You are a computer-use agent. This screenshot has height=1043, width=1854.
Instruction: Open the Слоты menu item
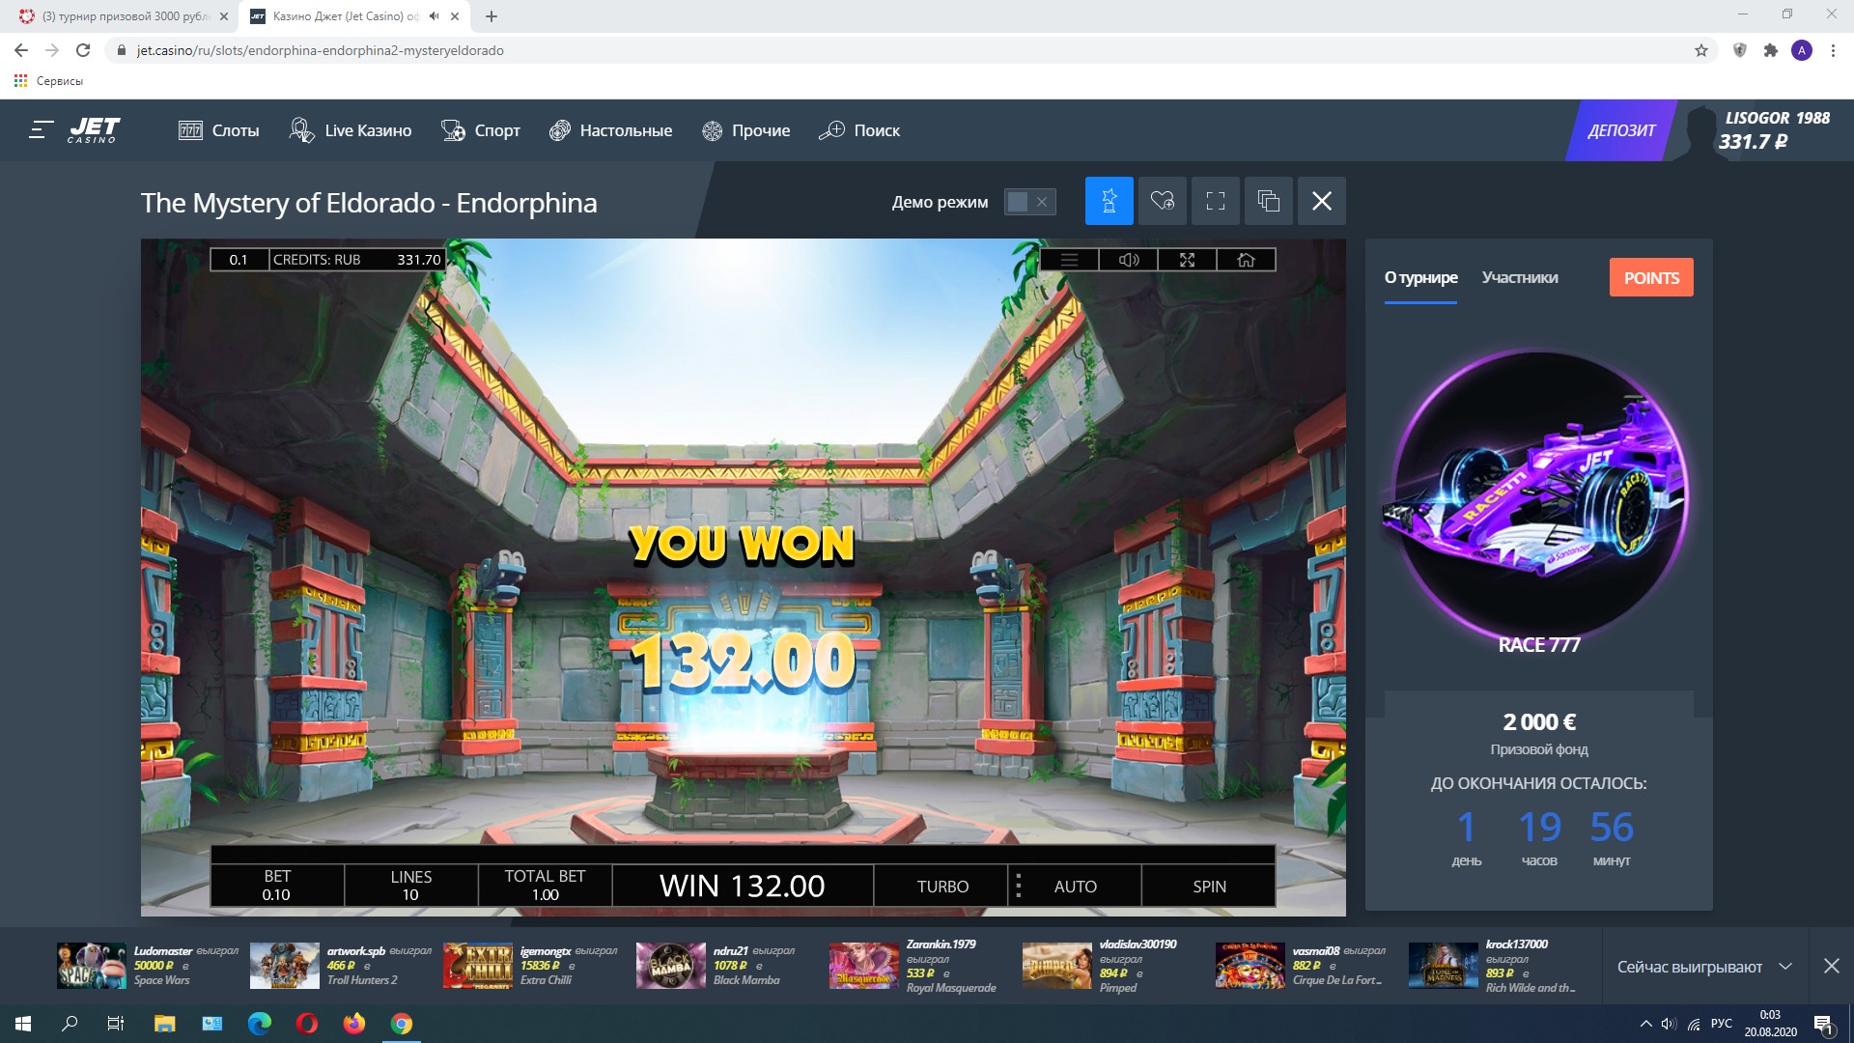click(219, 130)
